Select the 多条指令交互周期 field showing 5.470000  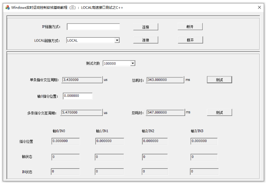coord(81,112)
